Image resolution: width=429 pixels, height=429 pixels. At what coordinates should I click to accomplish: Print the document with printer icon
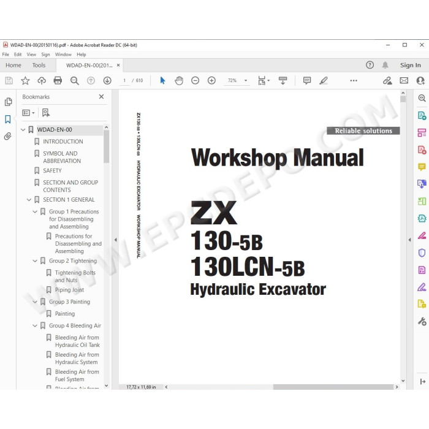tap(58, 80)
